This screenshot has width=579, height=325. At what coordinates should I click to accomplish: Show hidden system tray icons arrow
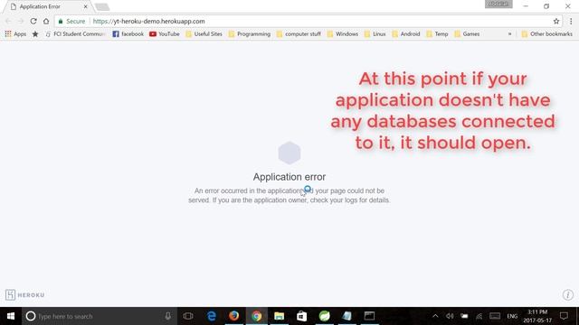435,316
